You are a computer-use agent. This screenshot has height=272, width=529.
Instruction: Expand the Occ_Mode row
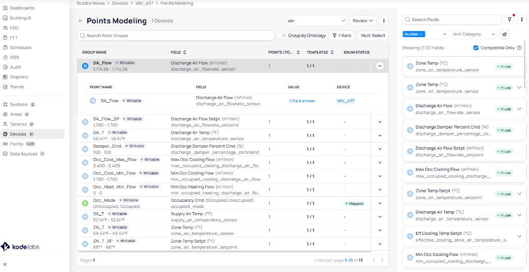tap(380, 203)
